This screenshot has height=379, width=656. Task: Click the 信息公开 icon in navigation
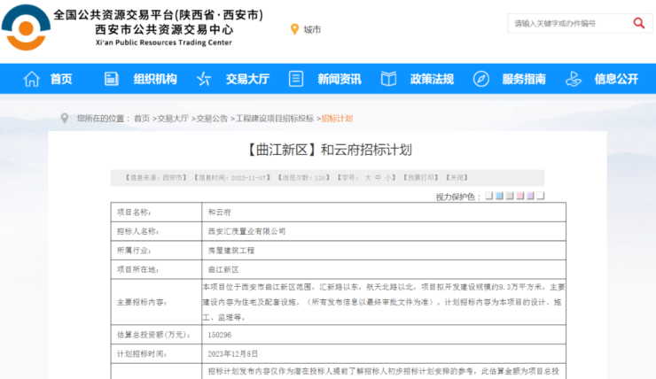pyautogui.click(x=573, y=79)
